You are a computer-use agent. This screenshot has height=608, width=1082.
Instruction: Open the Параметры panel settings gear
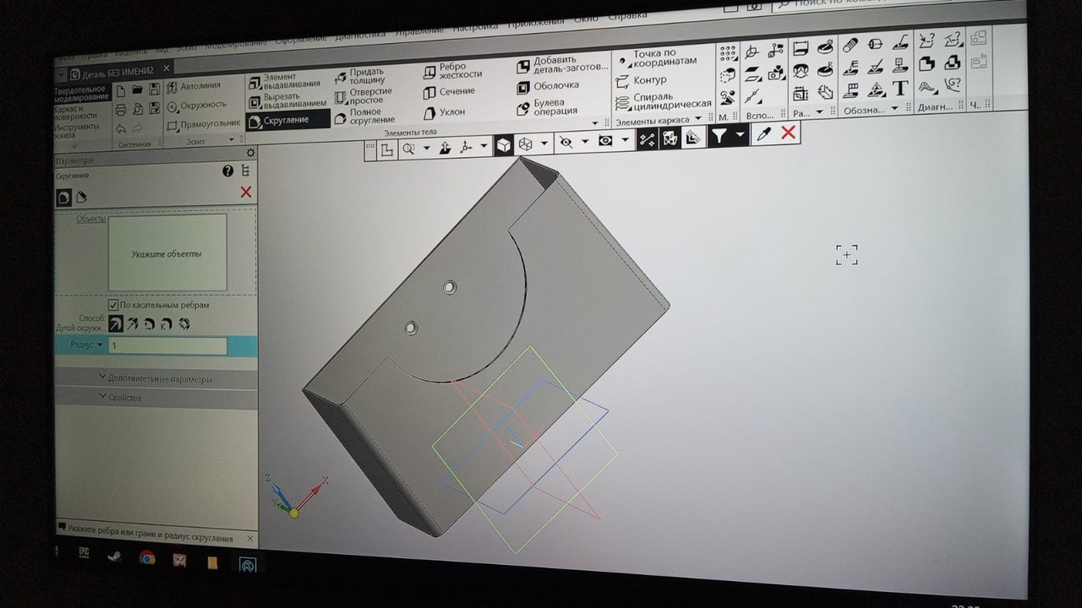(250, 153)
